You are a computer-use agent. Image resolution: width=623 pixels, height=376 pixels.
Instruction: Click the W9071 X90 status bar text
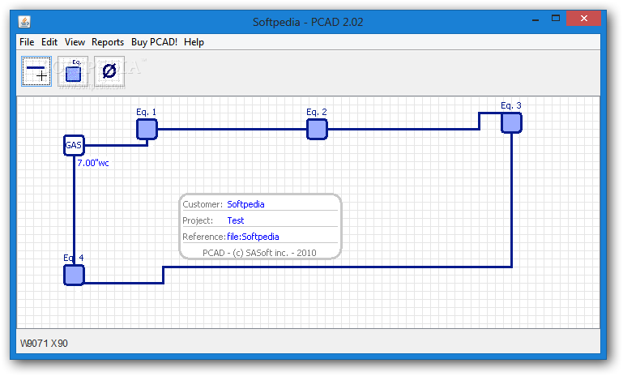(x=44, y=344)
